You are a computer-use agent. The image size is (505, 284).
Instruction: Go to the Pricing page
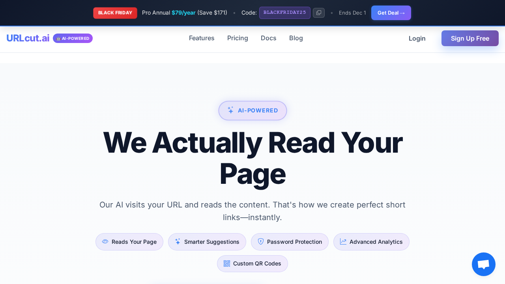(x=238, y=38)
